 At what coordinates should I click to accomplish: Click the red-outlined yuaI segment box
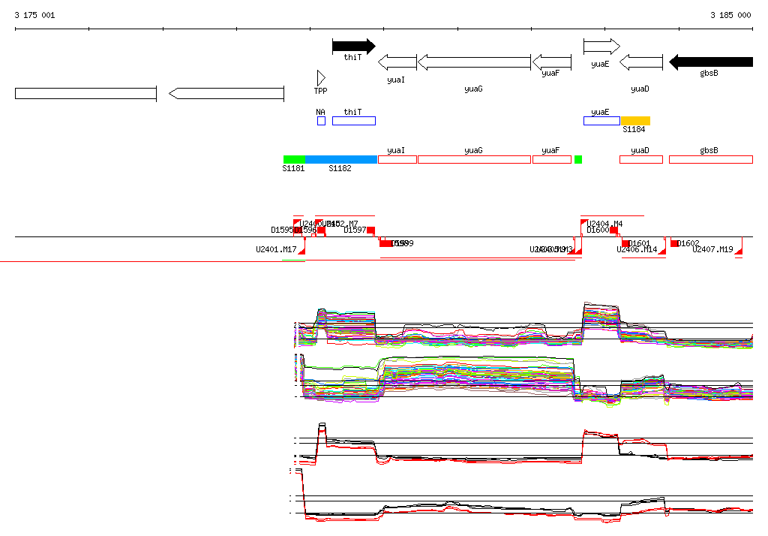(397, 159)
